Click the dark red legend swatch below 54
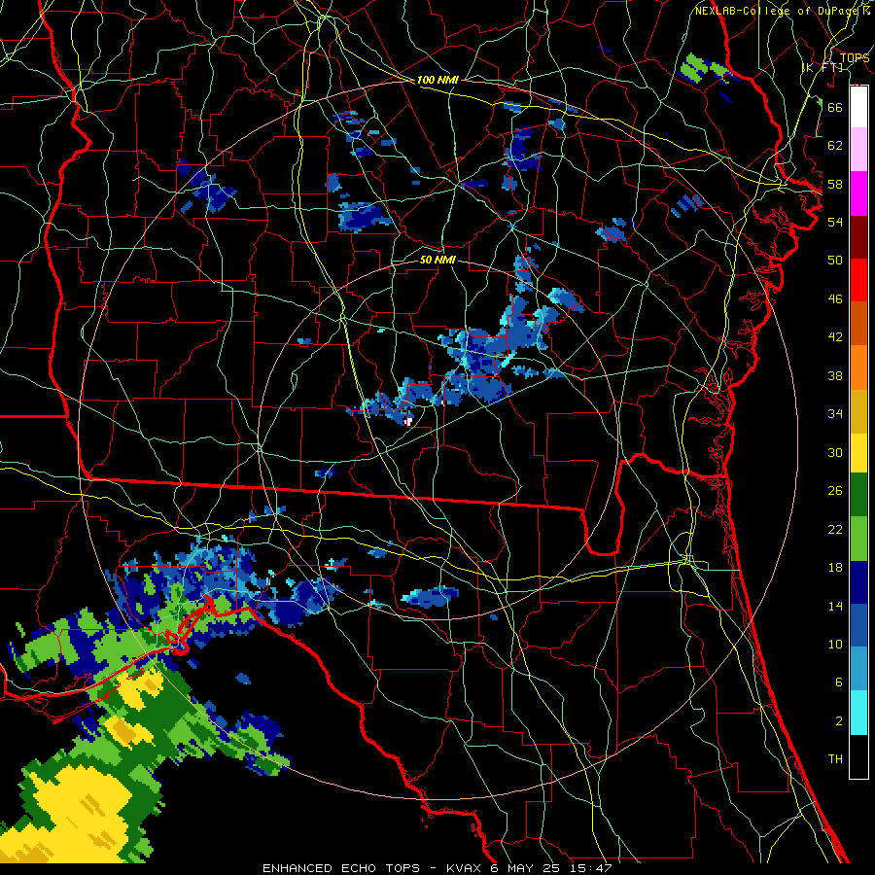The image size is (875, 875). [858, 237]
